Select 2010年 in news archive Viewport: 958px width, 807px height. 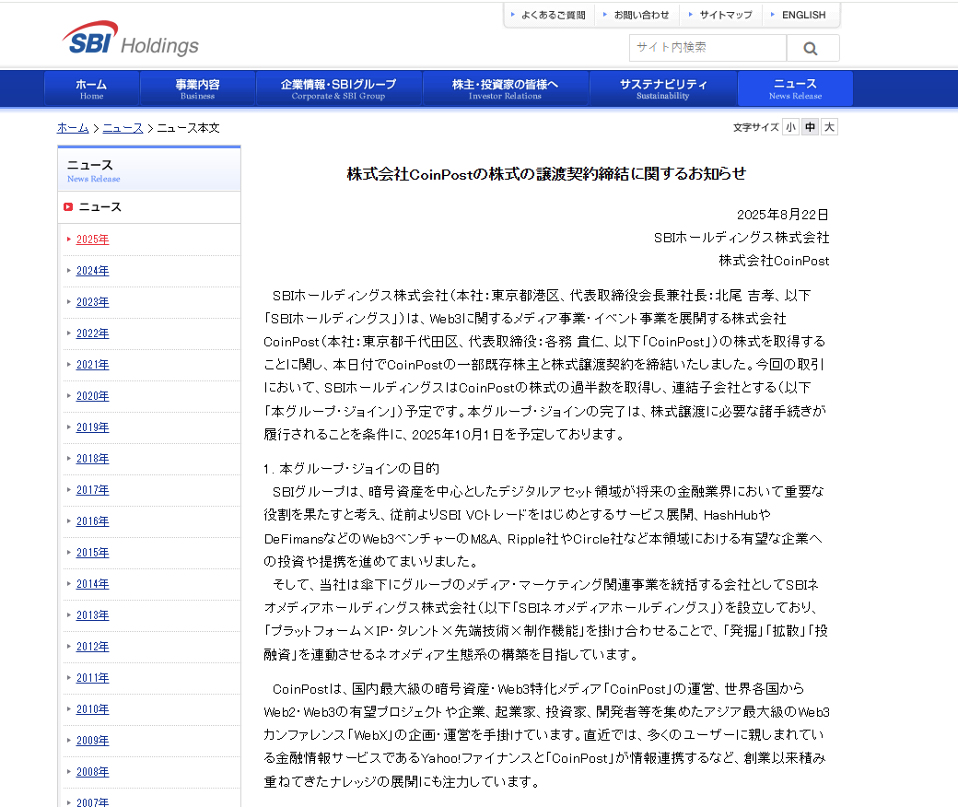coord(92,709)
